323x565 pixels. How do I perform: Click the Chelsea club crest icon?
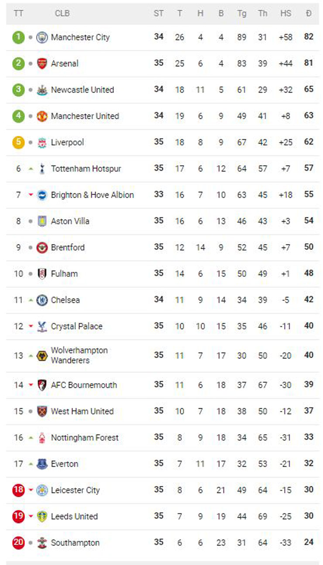point(42,300)
